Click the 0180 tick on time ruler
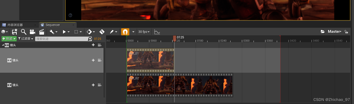This screenshot has width=354, height=104. 200,41
